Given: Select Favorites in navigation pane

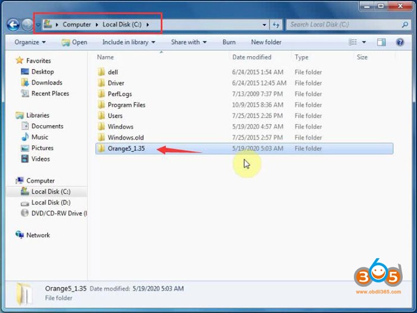Looking at the screenshot, I should pos(38,61).
